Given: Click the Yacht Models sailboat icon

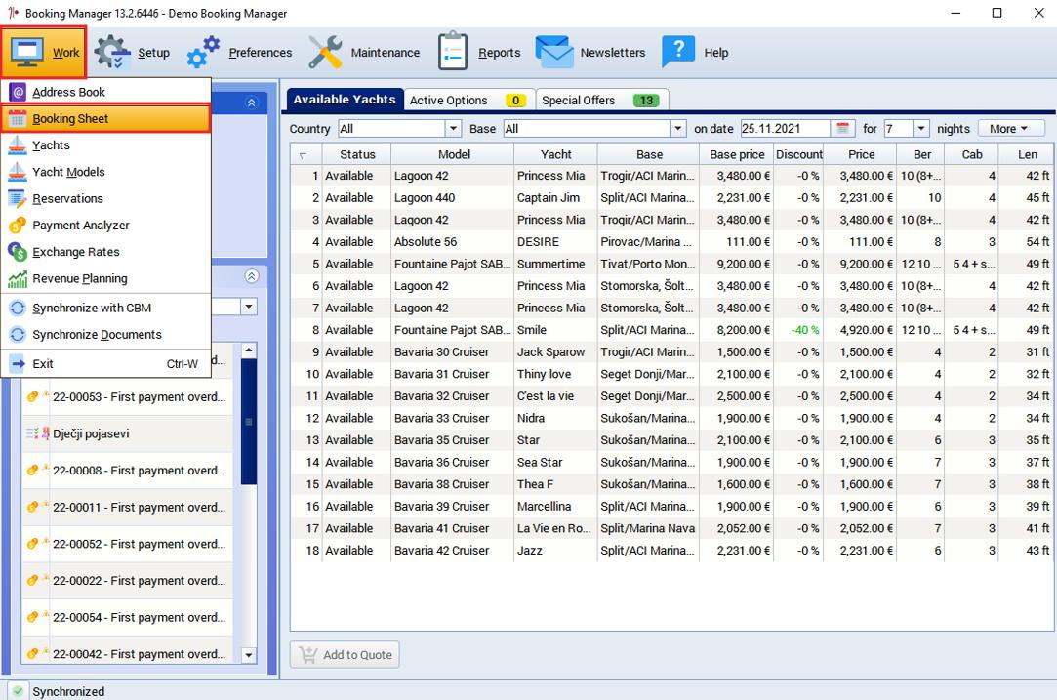Looking at the screenshot, I should pos(18,172).
